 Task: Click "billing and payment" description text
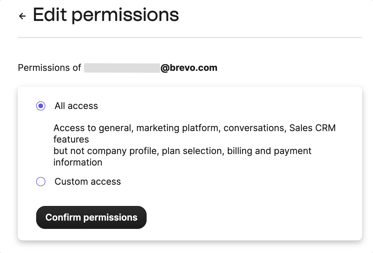coord(269,151)
